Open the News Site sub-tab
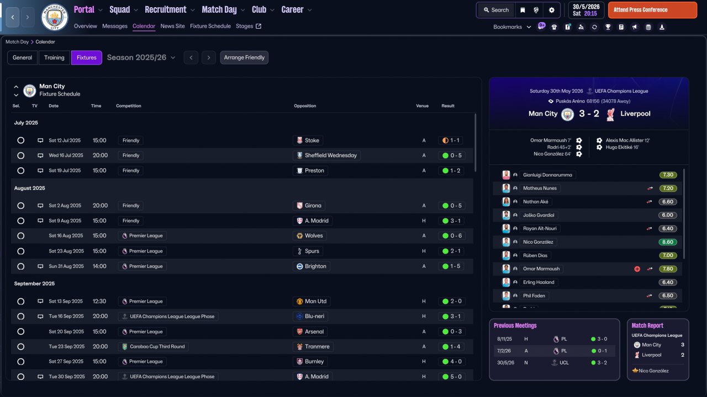The width and height of the screenshot is (707, 397). (x=173, y=26)
